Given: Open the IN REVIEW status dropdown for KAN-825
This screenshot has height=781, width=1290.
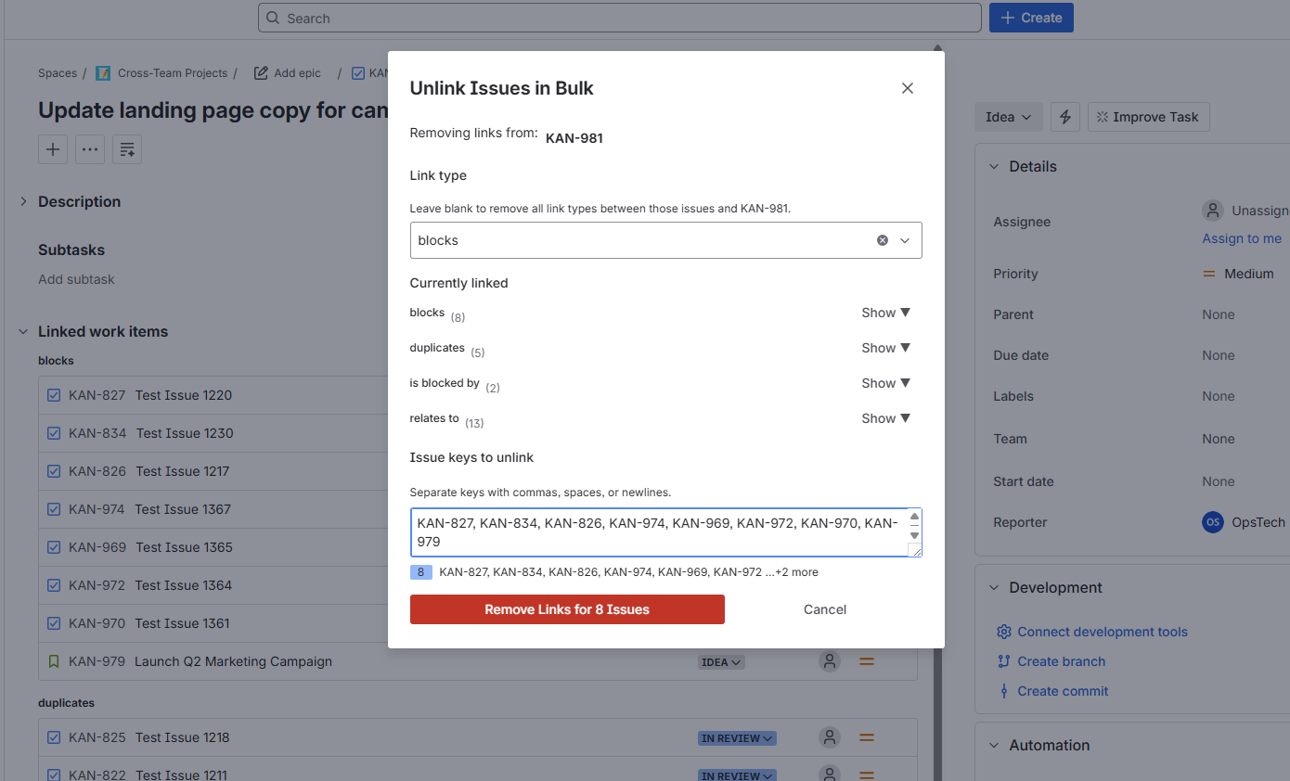Looking at the screenshot, I should click(737, 737).
